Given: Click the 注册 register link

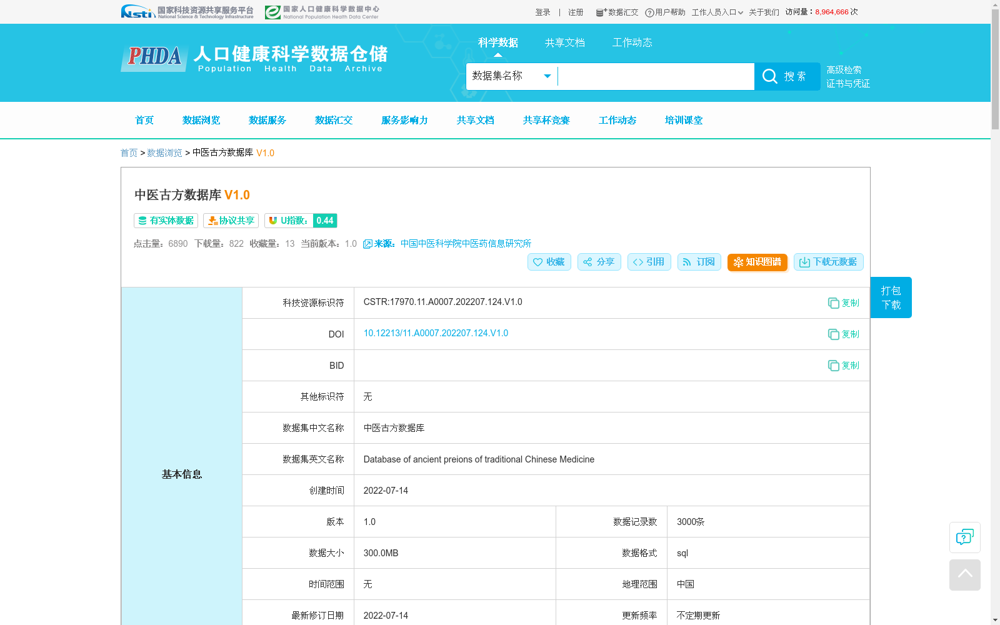Looking at the screenshot, I should pyautogui.click(x=576, y=12).
